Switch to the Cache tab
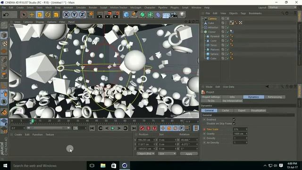The height and width of the screenshot is (170, 302). pos(226,110)
